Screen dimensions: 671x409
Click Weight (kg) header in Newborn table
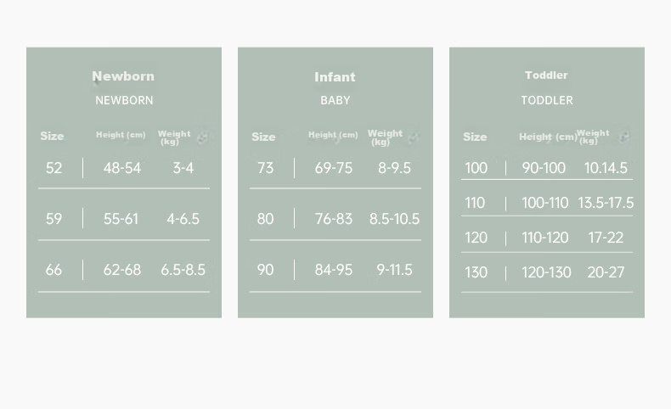click(174, 137)
